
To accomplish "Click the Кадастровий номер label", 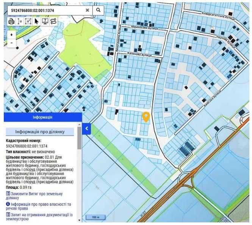I will click(23, 140).
